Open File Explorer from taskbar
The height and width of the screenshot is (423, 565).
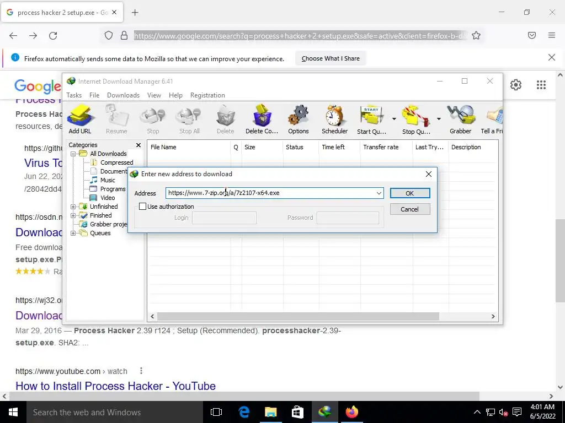click(x=270, y=412)
